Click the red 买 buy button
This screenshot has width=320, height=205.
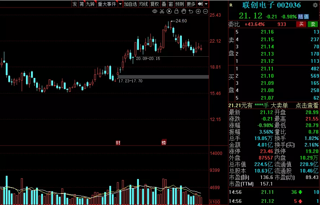[301, 24]
